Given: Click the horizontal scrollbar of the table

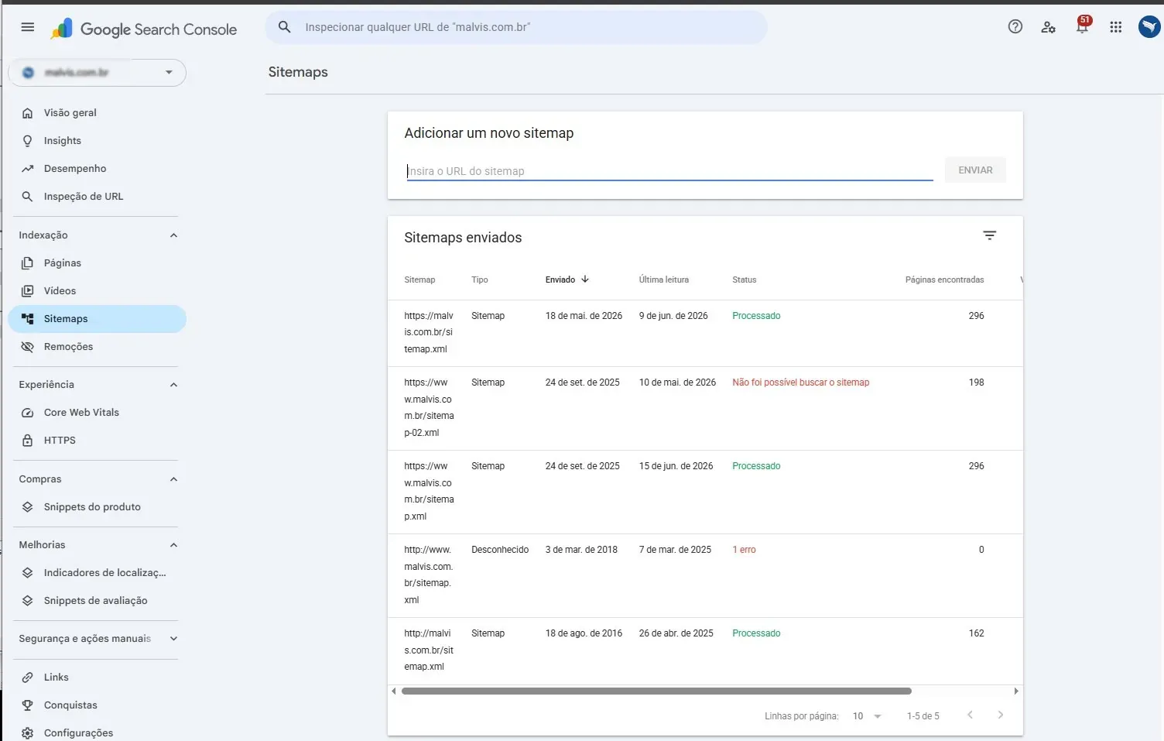Looking at the screenshot, I should [x=656, y=691].
